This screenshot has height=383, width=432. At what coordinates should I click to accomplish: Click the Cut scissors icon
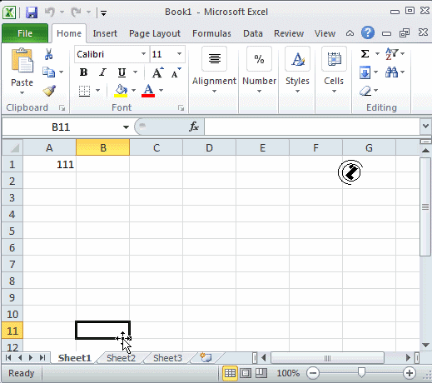48,54
